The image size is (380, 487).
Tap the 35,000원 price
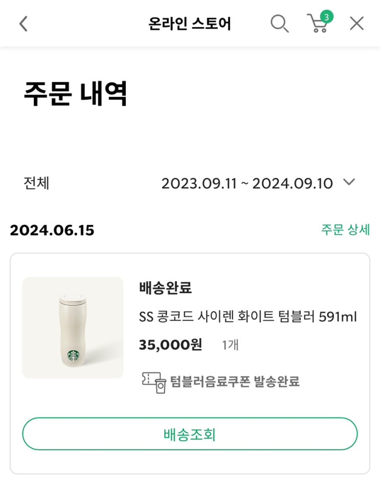(170, 345)
